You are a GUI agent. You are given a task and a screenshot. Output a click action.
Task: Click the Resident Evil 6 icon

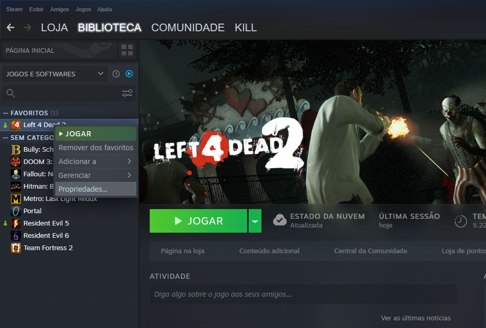point(16,235)
